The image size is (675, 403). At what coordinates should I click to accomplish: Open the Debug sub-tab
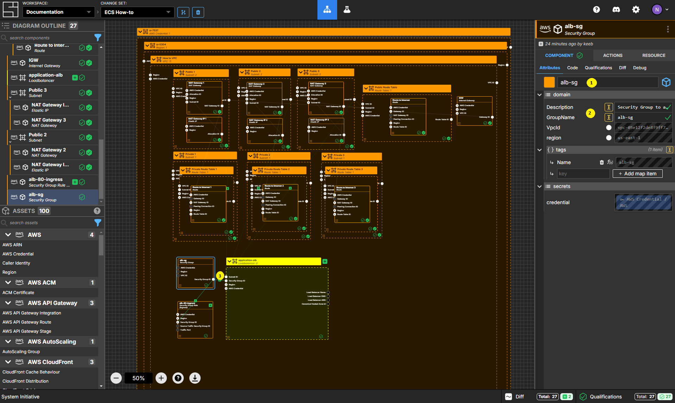point(639,68)
